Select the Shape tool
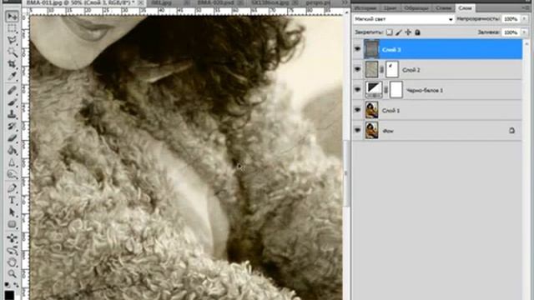The height and width of the screenshot is (300, 534). 13,224
